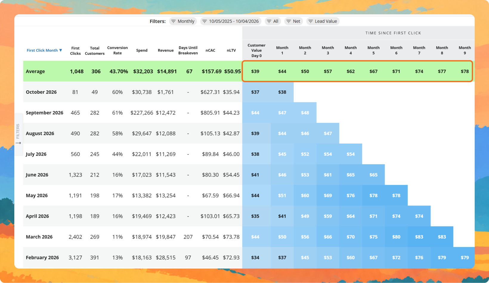Open the Lead Value filter chip
Screen dimensions: 489x283
point(323,21)
